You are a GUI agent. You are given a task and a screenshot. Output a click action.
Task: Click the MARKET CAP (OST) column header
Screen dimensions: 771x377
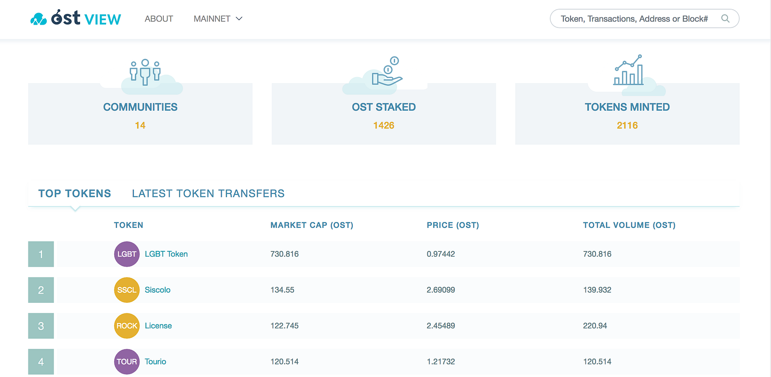(312, 225)
